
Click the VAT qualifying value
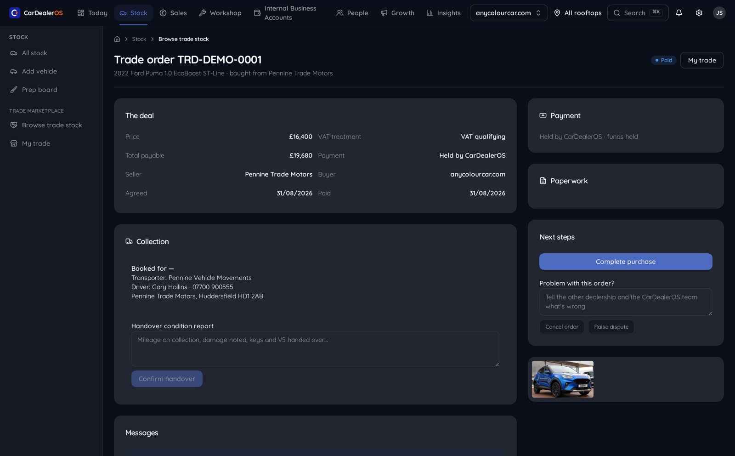[x=483, y=137]
